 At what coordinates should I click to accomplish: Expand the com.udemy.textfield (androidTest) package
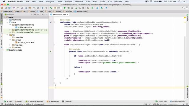[x=10, y=30]
